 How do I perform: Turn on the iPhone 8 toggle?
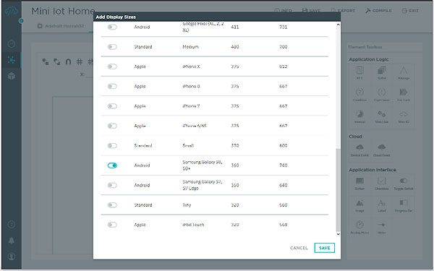[112, 86]
